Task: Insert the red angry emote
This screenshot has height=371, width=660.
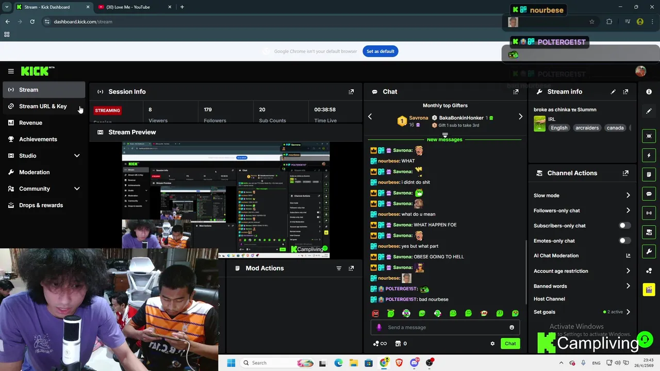Action: [x=375, y=313]
